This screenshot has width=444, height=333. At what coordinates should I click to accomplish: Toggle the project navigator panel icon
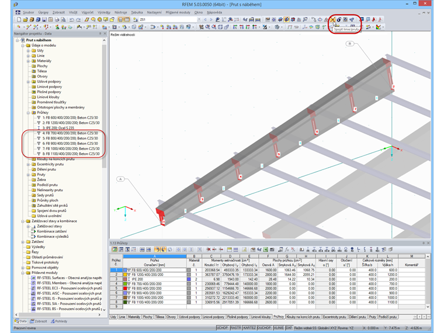(120, 19)
